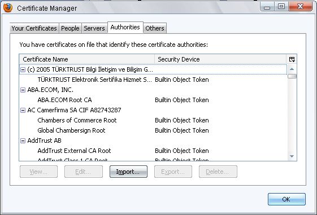This screenshot has width=317, height=215.
Task: Select the (c) 2005 TÜRKTRUST group row
Action: pos(153,69)
